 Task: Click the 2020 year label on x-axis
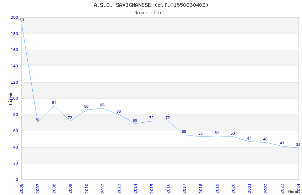point(233,189)
